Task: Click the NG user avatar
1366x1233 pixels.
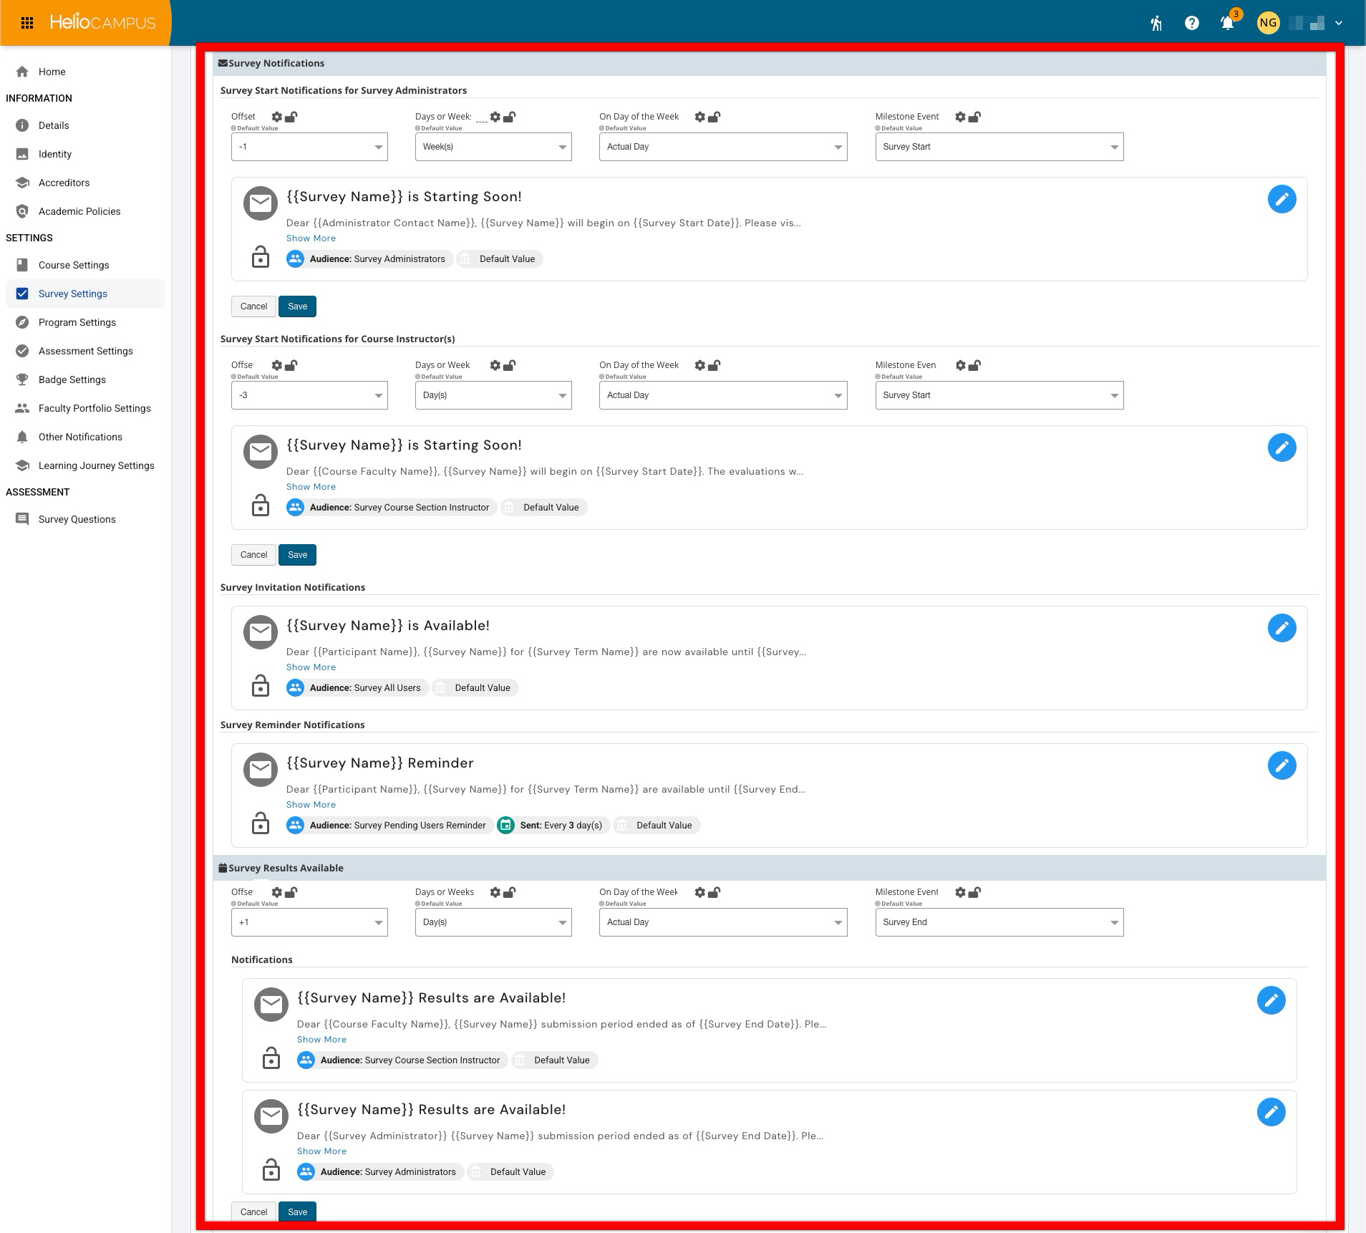Action: 1268,23
